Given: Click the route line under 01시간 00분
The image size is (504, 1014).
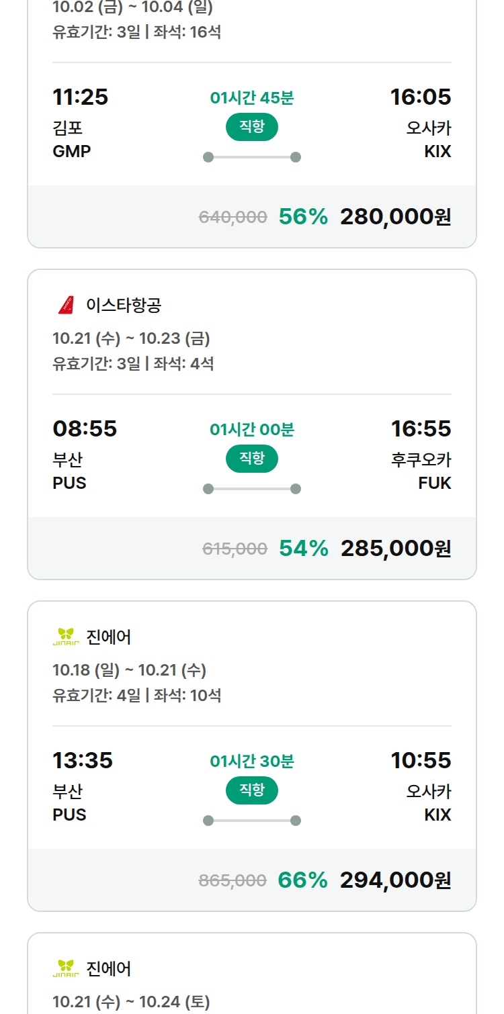Looking at the screenshot, I should [x=252, y=489].
